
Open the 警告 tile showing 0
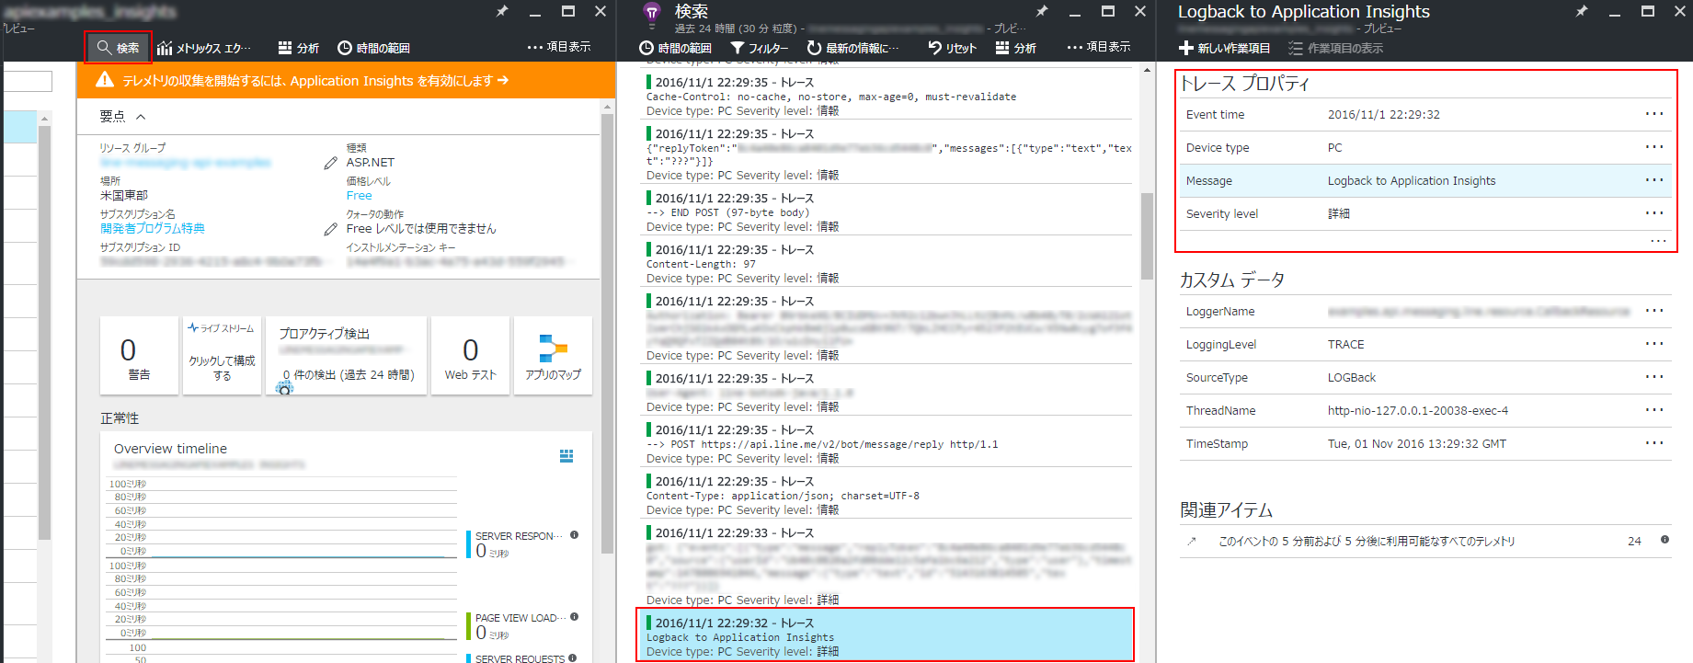[139, 356]
